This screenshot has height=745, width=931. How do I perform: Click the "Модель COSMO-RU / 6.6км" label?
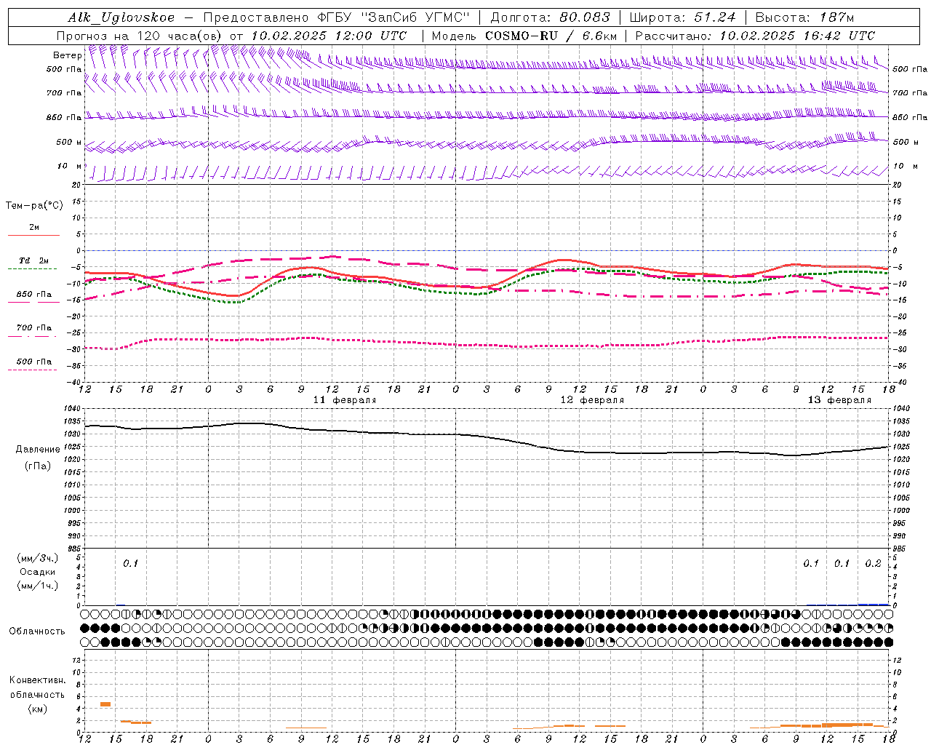coord(524,36)
